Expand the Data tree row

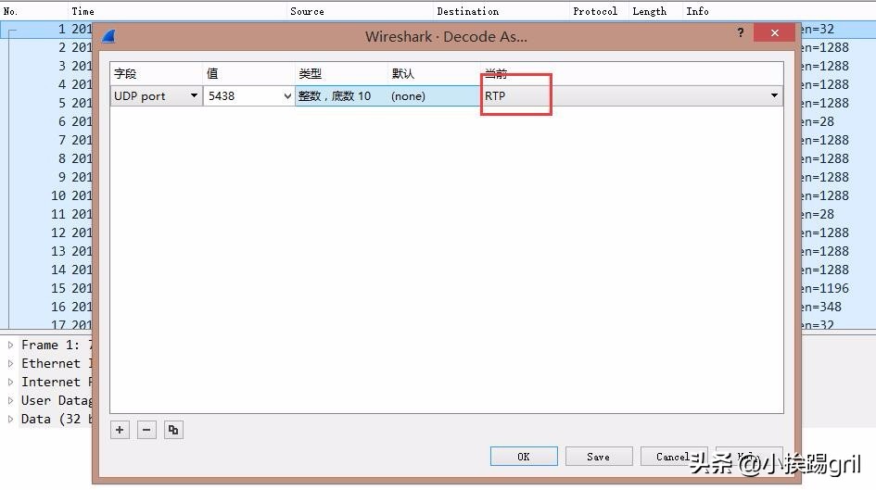(x=10, y=419)
